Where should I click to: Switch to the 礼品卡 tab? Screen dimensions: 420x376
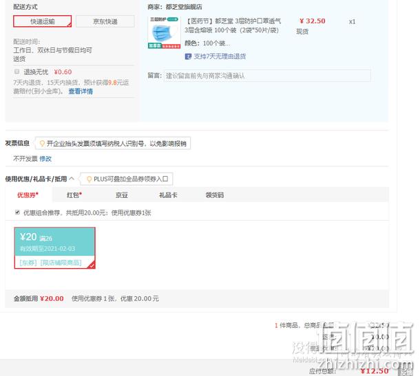pyautogui.click(x=168, y=195)
